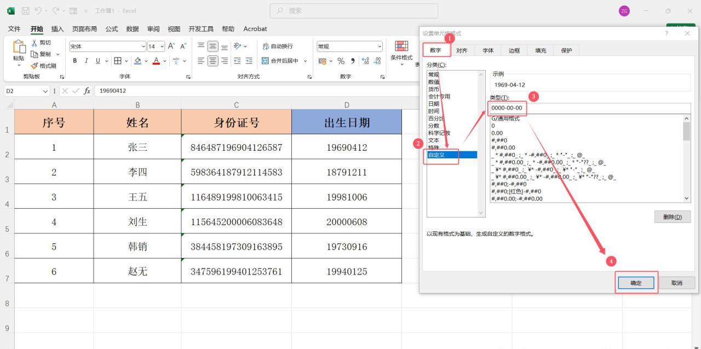Open the underline style dropdown arrow
The image size is (701, 349).
click(106, 61)
